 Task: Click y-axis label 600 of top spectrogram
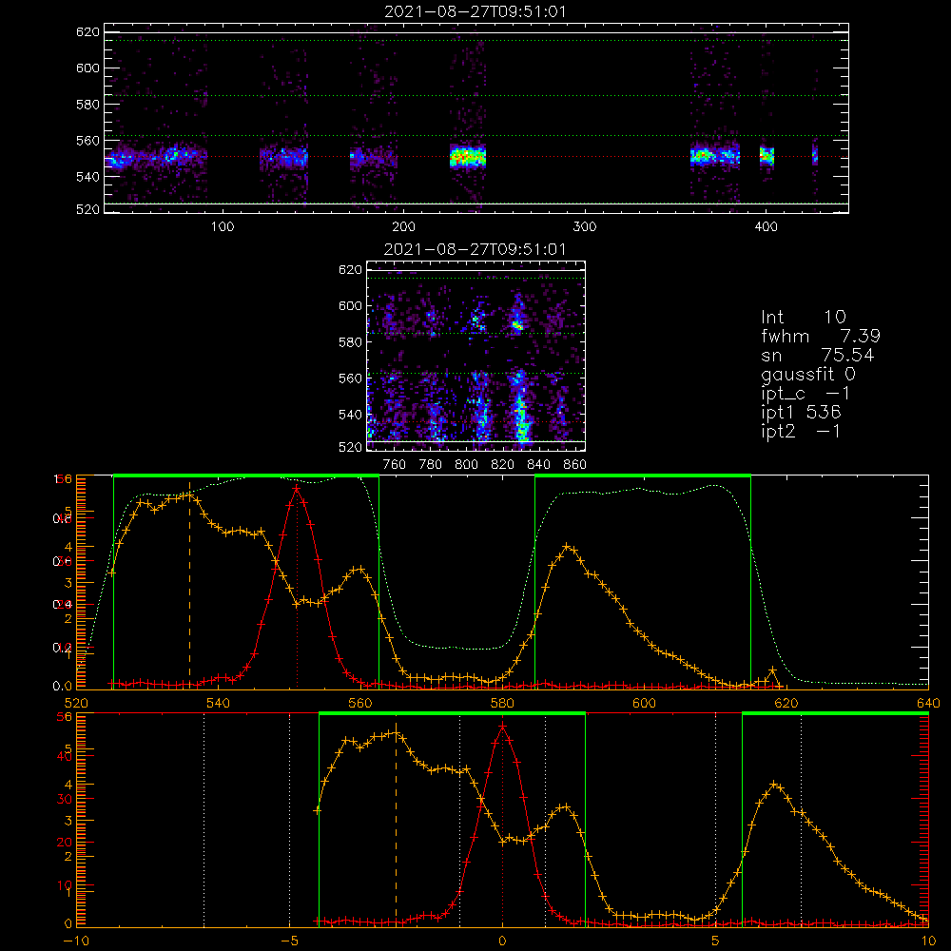tap(87, 68)
